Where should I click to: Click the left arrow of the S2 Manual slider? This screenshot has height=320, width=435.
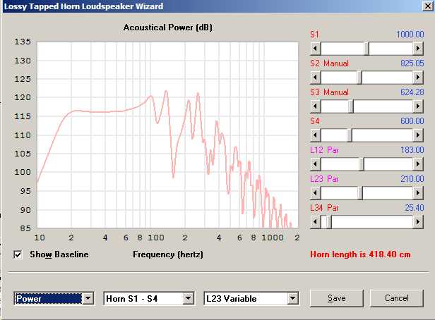[x=316, y=78]
